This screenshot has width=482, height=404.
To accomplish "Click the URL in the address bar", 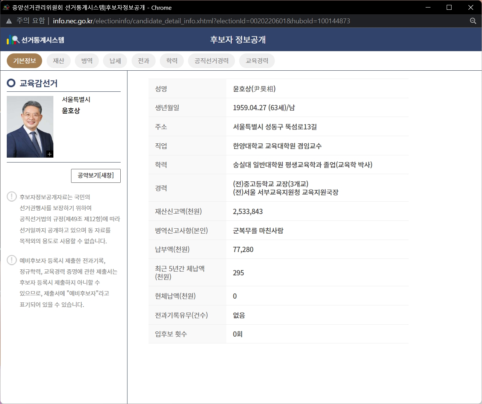I will point(202,21).
